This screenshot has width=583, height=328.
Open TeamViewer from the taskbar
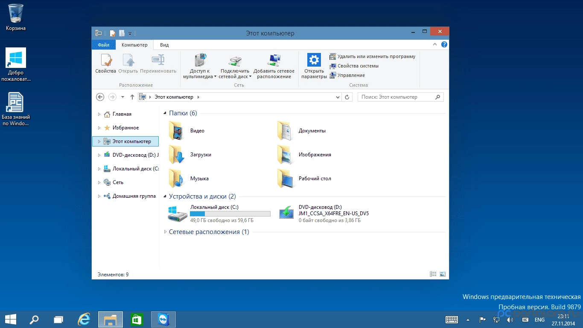(163, 319)
